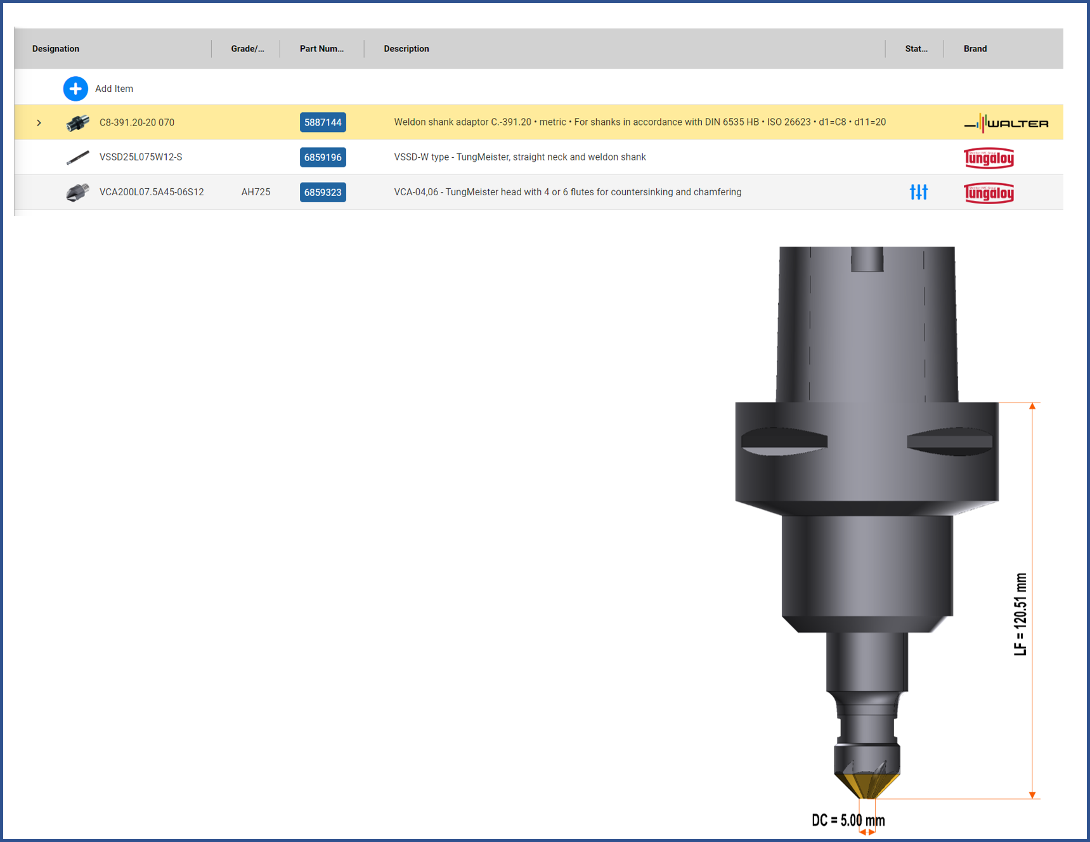
Task: Open part number 6859323
Action: [x=323, y=192]
